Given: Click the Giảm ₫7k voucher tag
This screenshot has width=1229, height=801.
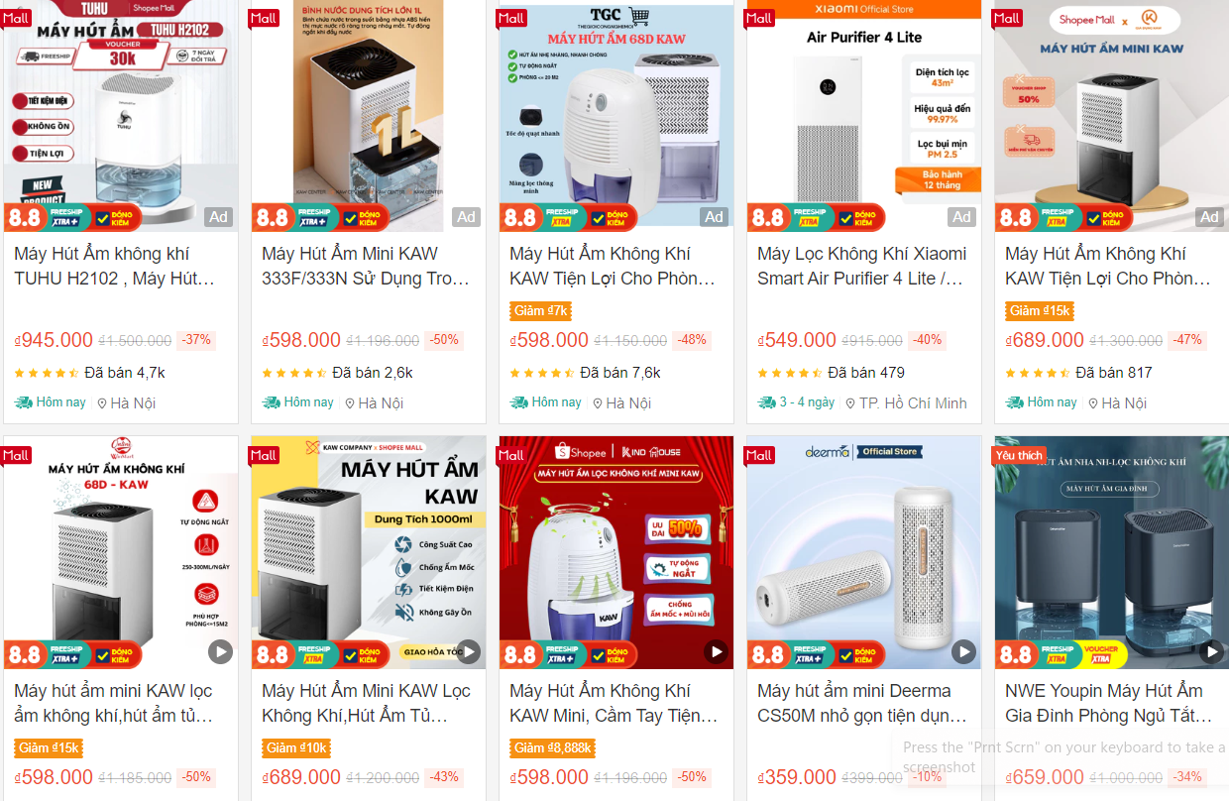Looking at the screenshot, I should (x=540, y=311).
